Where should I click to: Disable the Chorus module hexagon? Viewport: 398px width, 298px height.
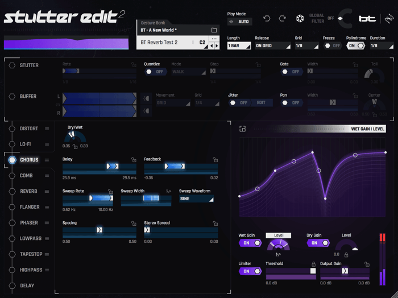pos(12,160)
